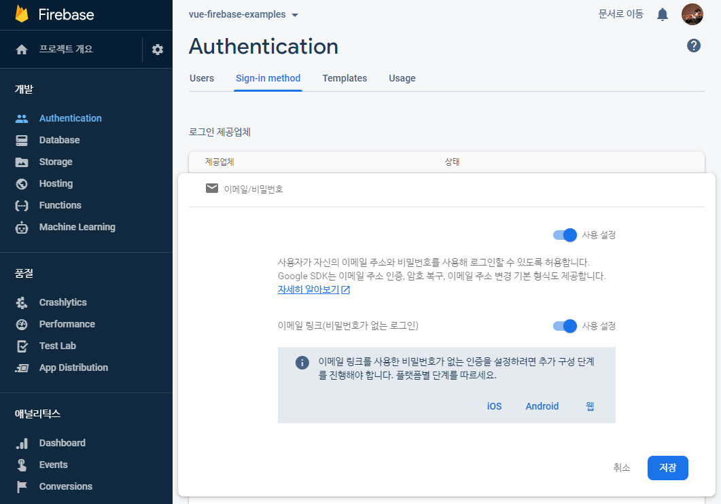The height and width of the screenshot is (504, 721).
Task: Open the 자세히 알아보기 learn more link
Action: 313,290
